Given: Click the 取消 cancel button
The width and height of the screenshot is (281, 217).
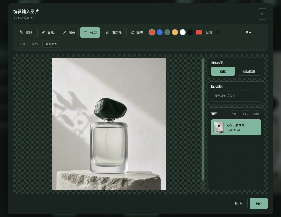Looking at the screenshot, I should (238, 203).
